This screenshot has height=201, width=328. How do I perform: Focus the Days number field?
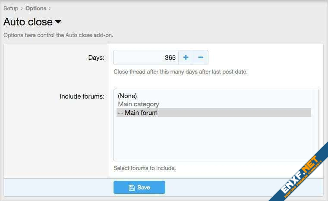click(x=146, y=57)
